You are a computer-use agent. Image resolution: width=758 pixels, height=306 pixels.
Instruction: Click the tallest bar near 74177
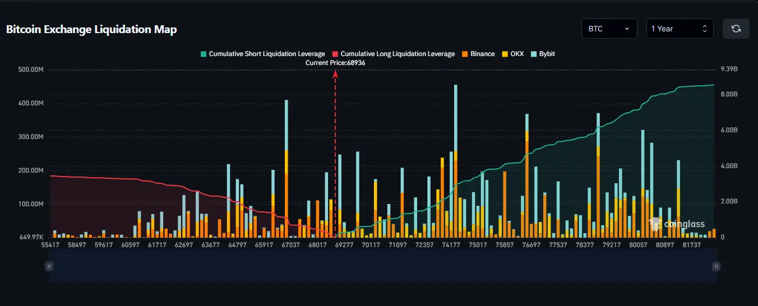click(455, 161)
